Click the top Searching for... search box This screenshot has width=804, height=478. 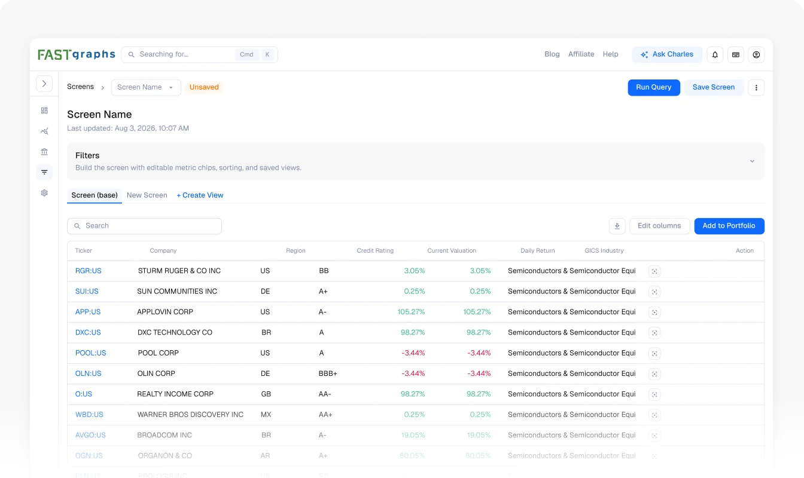(200, 54)
